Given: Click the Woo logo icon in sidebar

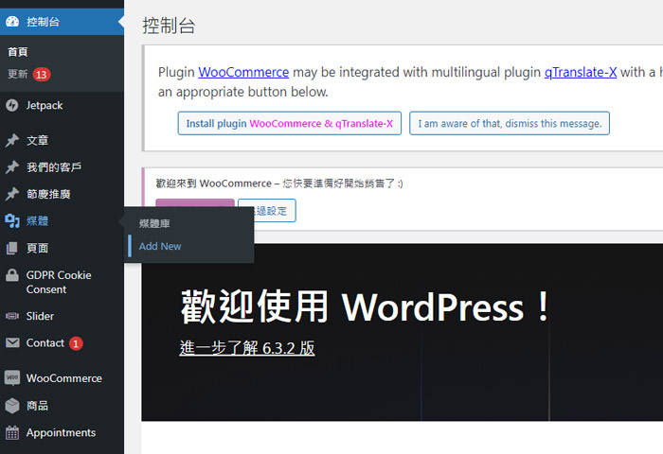Looking at the screenshot, I should point(12,378).
